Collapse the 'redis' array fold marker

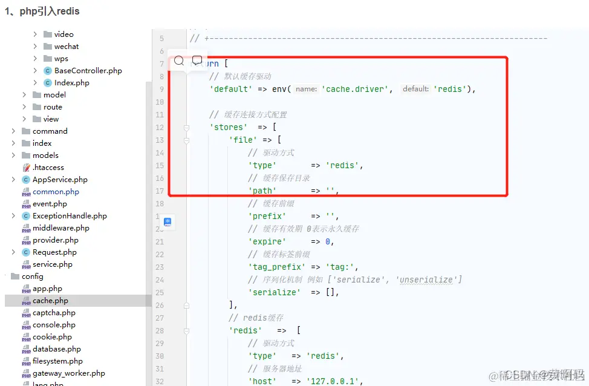pyautogui.click(x=186, y=331)
